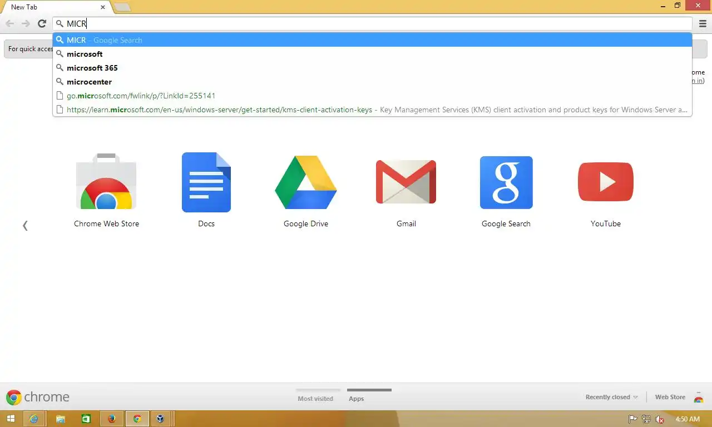Open the Action Center flag icon
The width and height of the screenshot is (712, 427).
632,419
